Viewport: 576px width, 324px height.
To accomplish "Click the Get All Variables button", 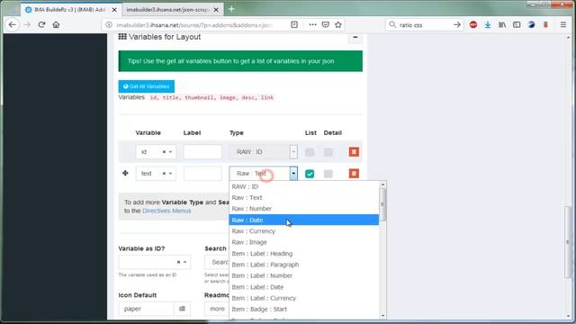I will click(x=146, y=86).
